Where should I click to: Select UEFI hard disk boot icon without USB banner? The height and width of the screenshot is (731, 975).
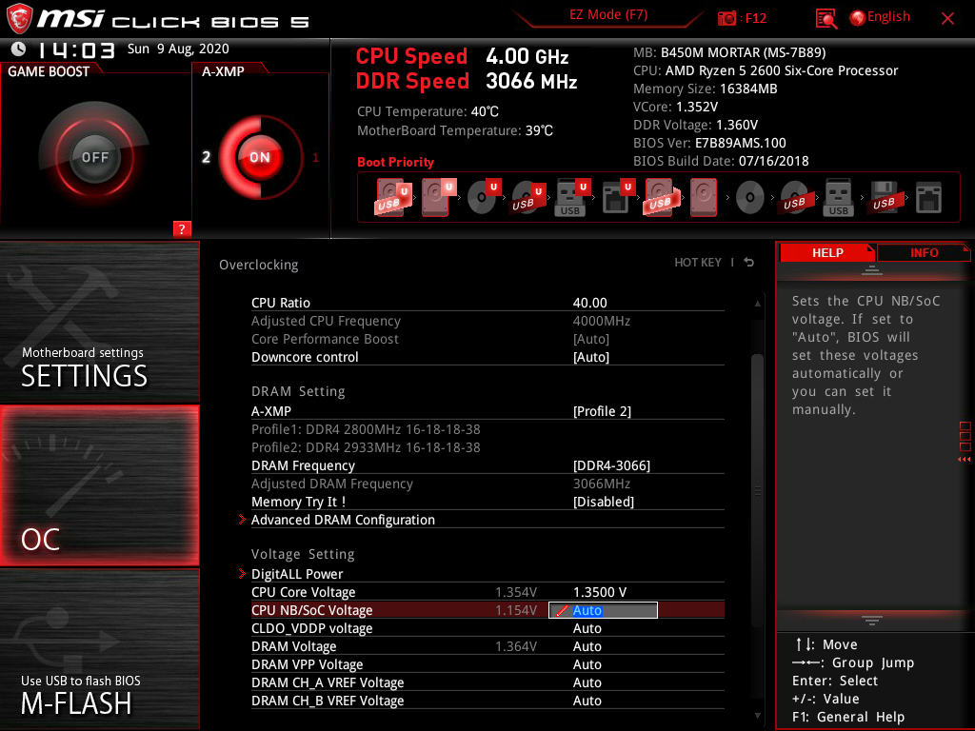pyautogui.click(x=438, y=197)
